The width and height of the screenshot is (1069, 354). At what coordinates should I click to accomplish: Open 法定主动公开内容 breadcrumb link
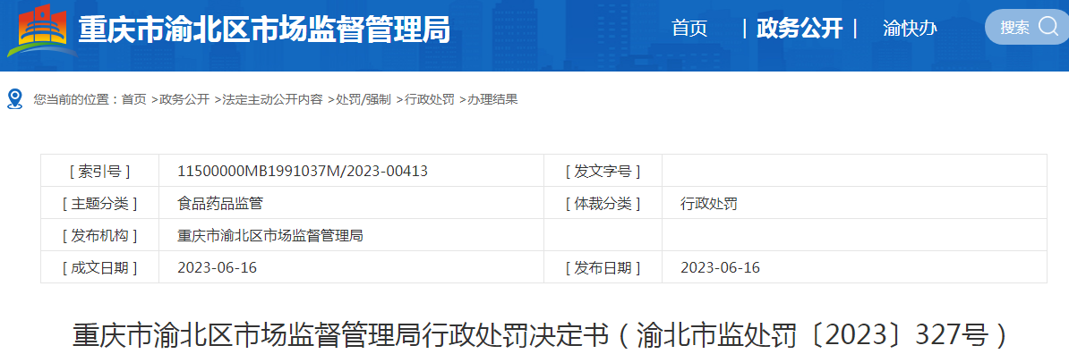[272, 99]
